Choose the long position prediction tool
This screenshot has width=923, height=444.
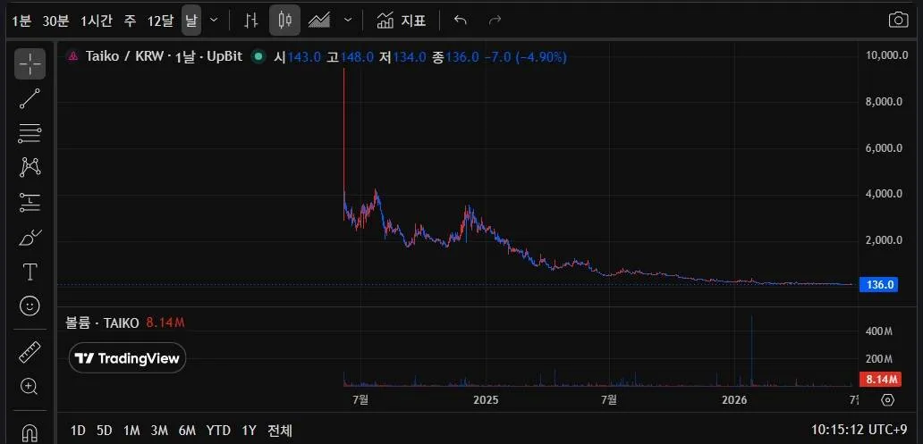(30, 202)
